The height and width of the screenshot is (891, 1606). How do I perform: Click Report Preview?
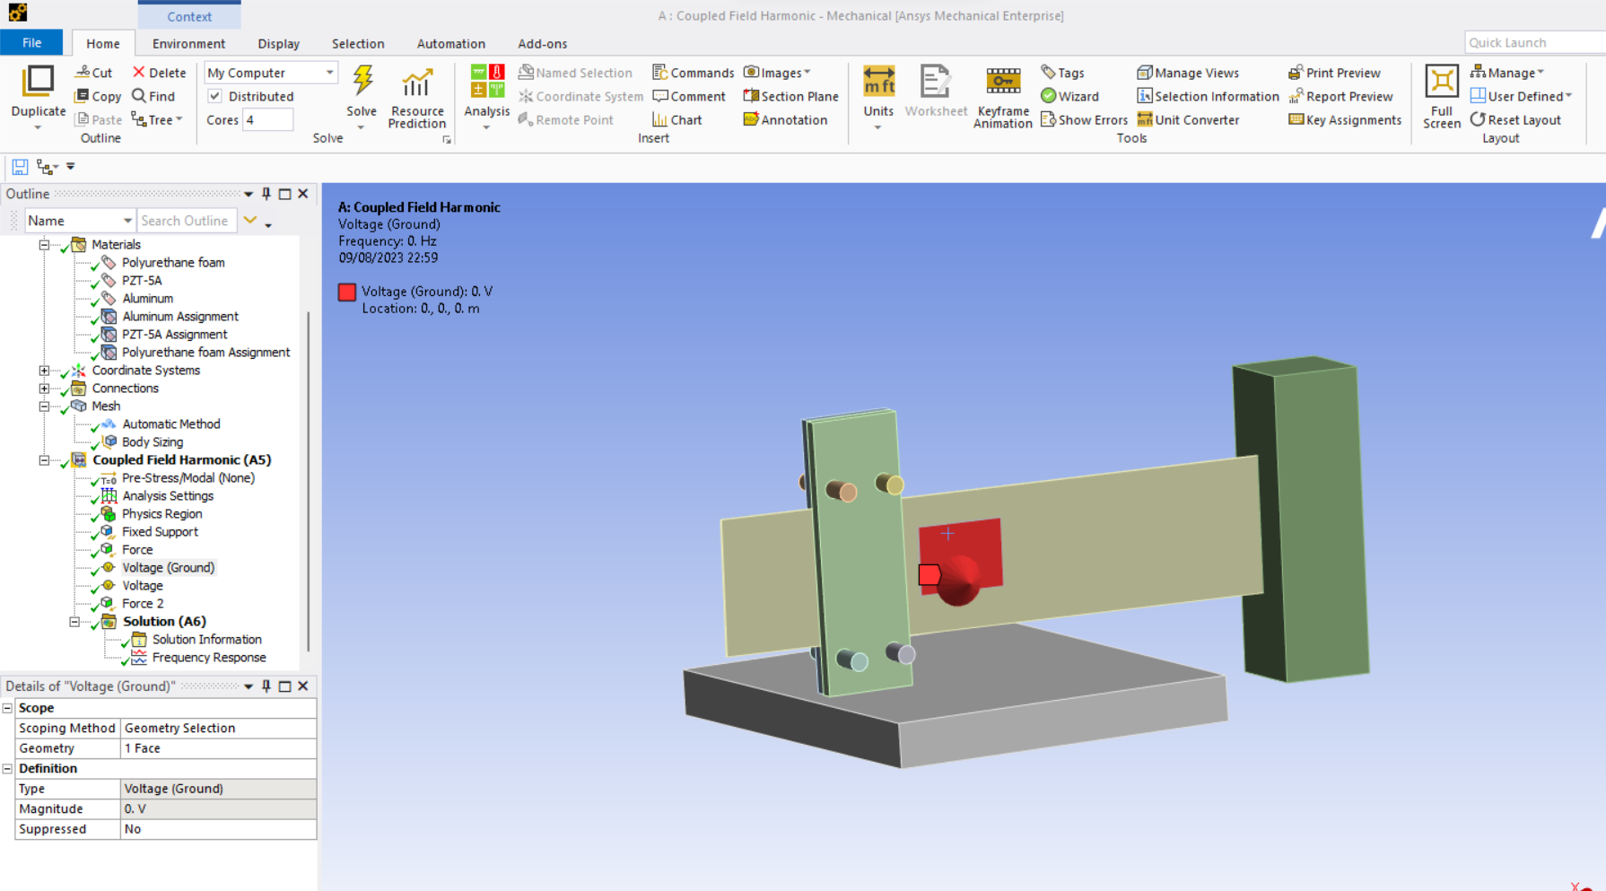pos(1340,96)
